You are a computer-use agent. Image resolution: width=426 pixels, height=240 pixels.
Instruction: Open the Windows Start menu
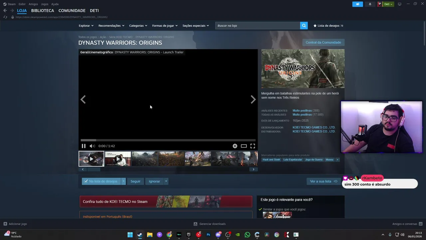[130, 235]
